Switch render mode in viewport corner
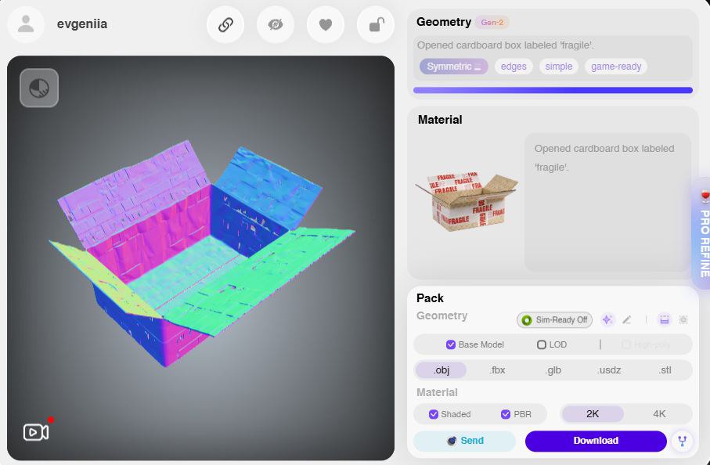Viewport: 710px width, 465px height. 39,88
